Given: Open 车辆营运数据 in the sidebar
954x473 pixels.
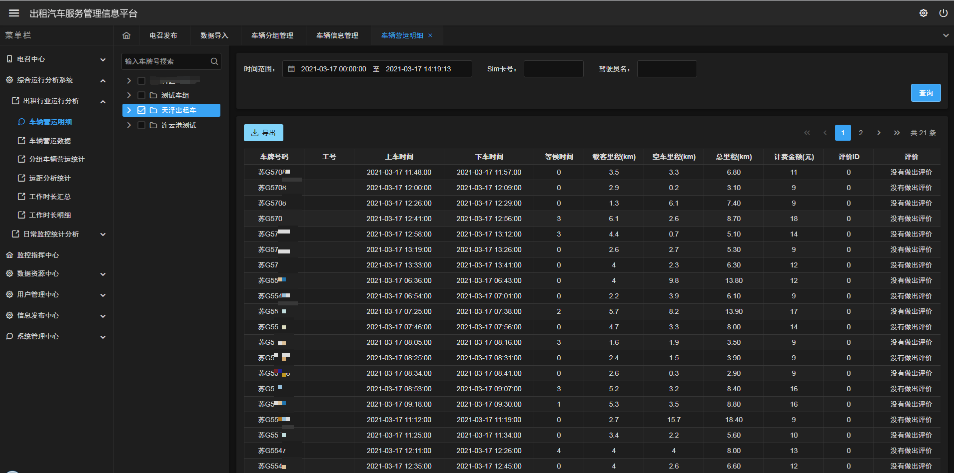Looking at the screenshot, I should point(49,141).
